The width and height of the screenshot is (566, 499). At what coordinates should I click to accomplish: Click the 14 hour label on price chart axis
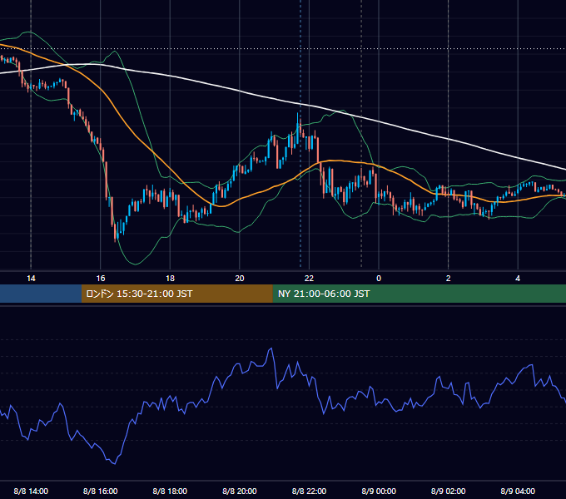[31, 279]
